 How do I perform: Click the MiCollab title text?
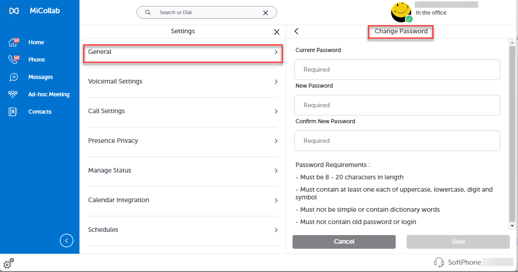45,10
